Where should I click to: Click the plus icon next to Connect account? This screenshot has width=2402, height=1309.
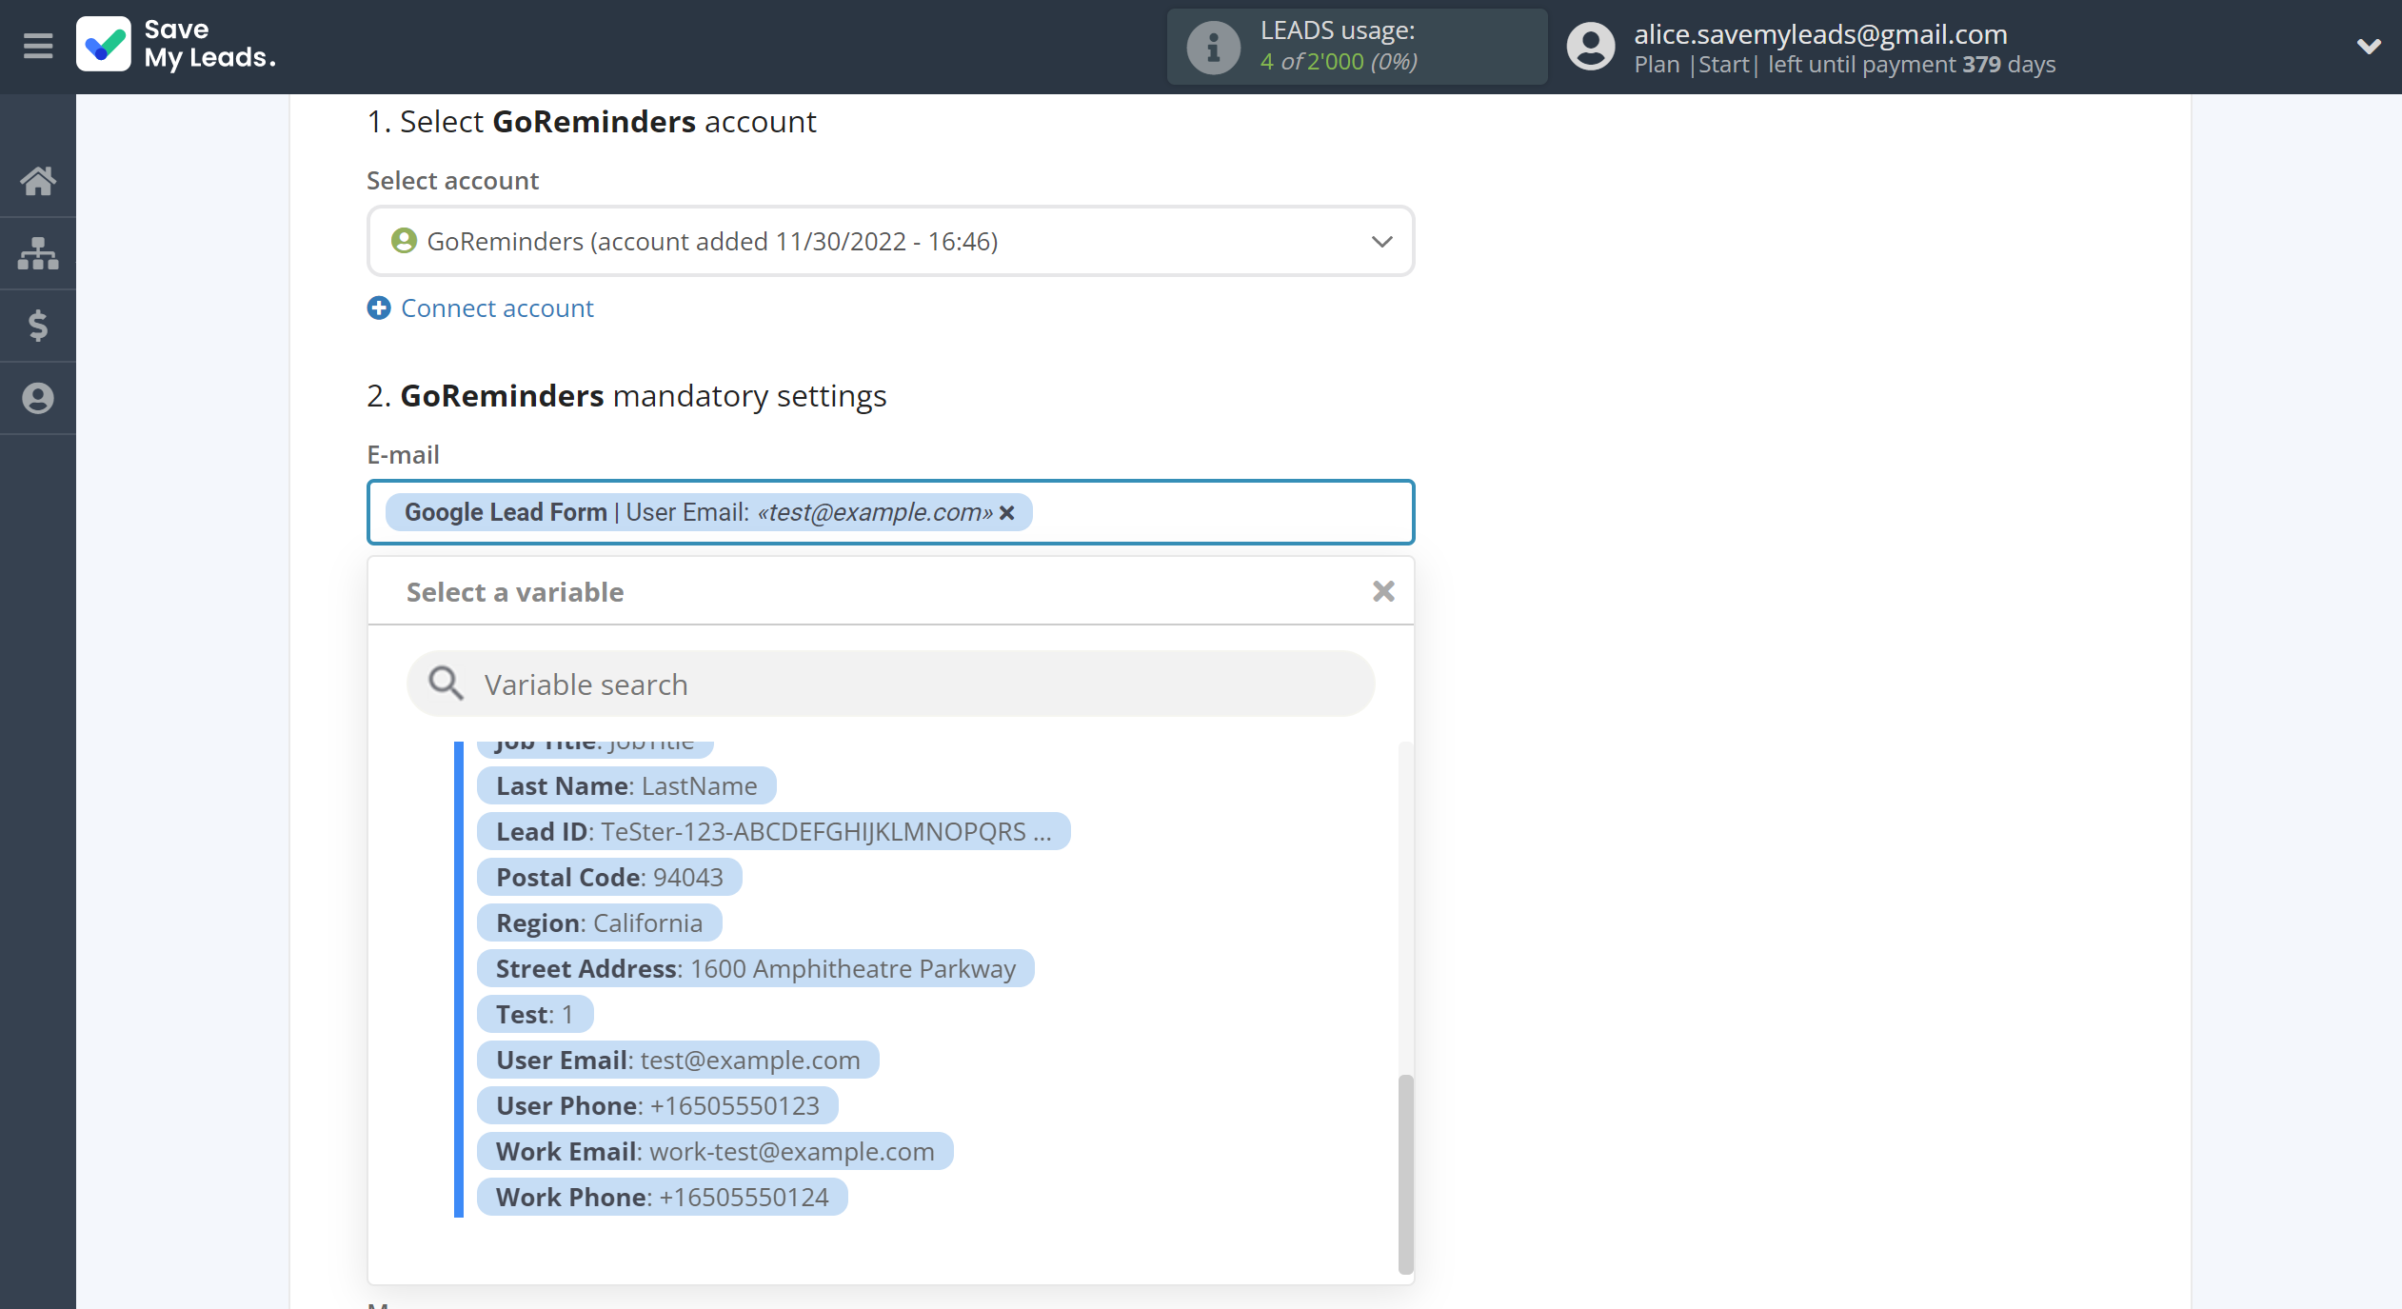pyautogui.click(x=377, y=307)
